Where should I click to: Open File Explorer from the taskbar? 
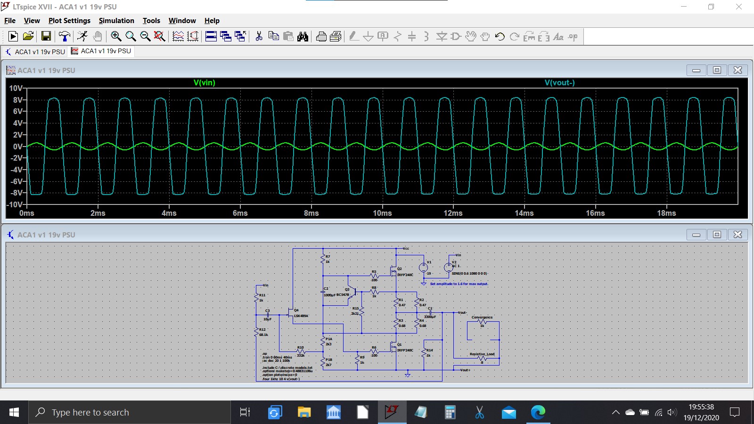point(304,412)
